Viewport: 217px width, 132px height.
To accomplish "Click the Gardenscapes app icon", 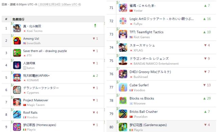I will pyautogui.click(x=123, y=127).
